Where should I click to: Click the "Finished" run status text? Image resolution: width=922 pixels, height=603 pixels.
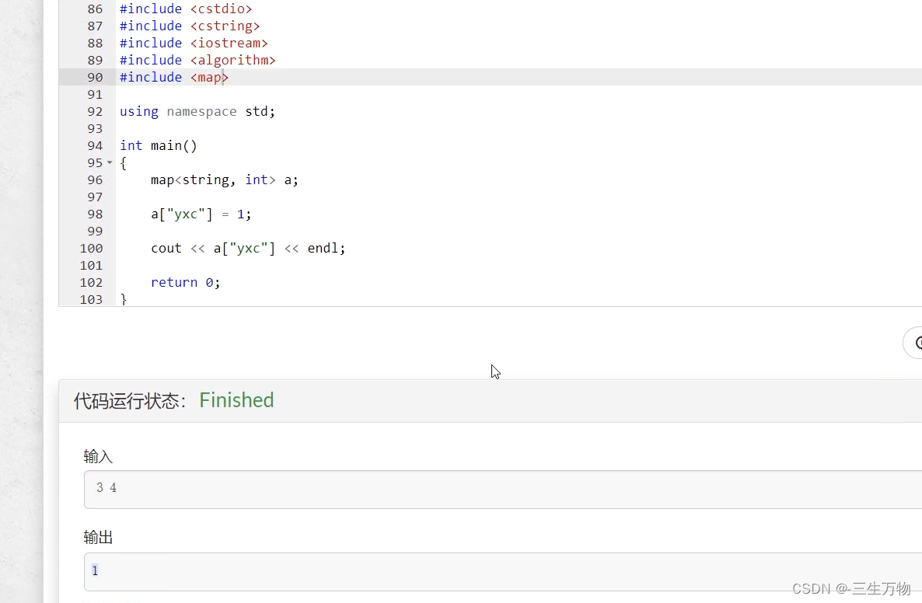pyautogui.click(x=236, y=400)
